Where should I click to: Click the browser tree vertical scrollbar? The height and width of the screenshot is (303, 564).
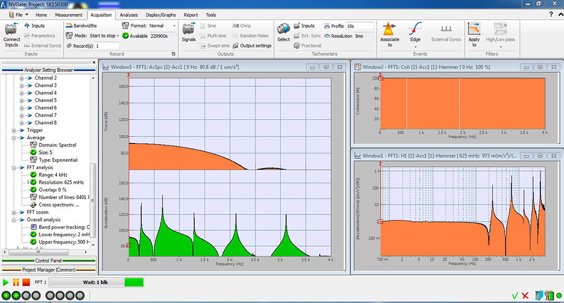[93, 161]
